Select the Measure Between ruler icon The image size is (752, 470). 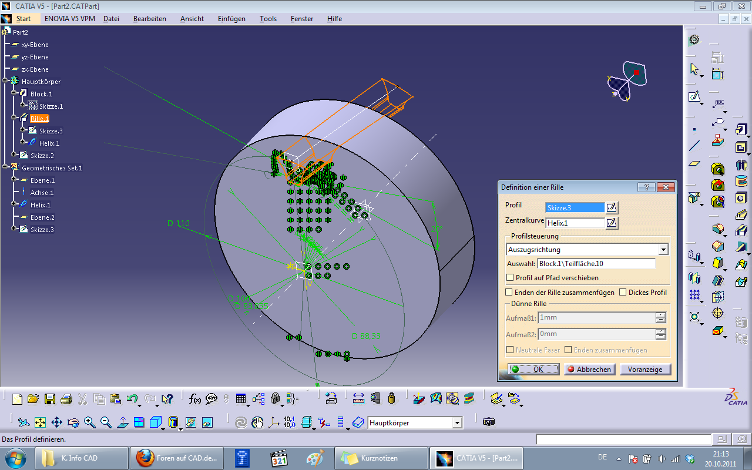pos(359,399)
